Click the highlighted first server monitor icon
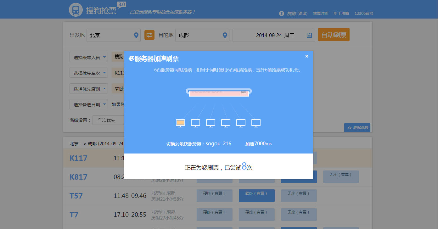This screenshot has width=438, height=229. [180, 123]
